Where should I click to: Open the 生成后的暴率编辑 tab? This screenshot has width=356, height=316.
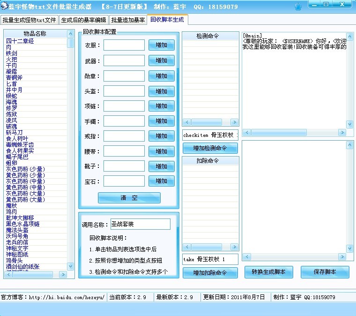click(83, 20)
